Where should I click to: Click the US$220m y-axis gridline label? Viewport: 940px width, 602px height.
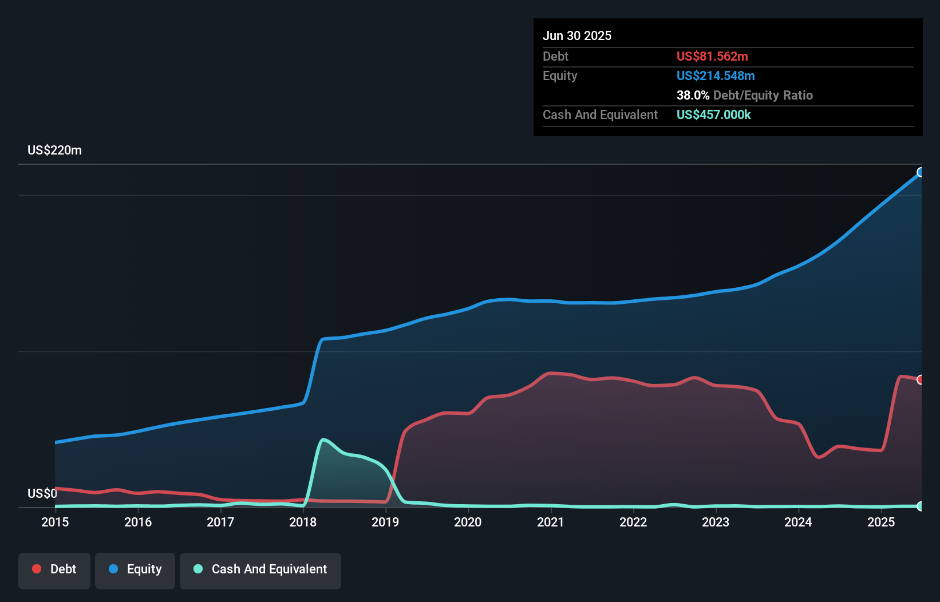tap(54, 150)
